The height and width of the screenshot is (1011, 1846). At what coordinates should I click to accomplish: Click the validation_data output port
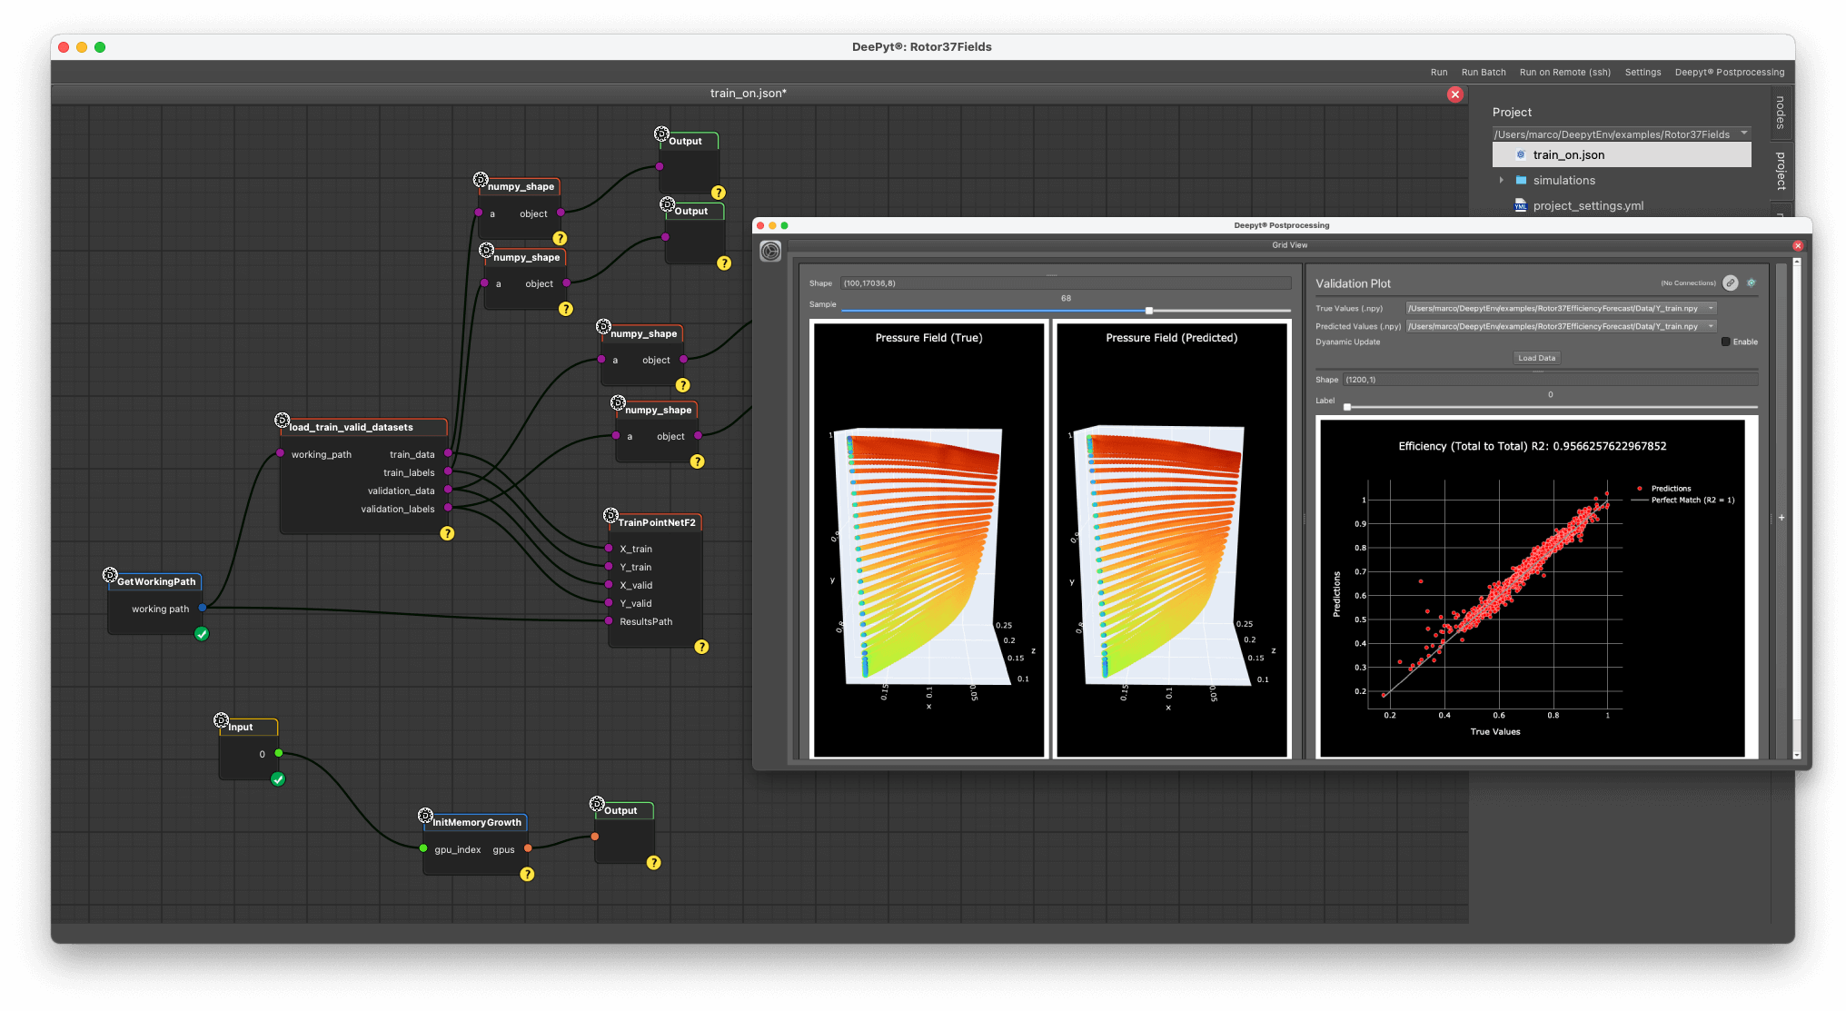[448, 490]
